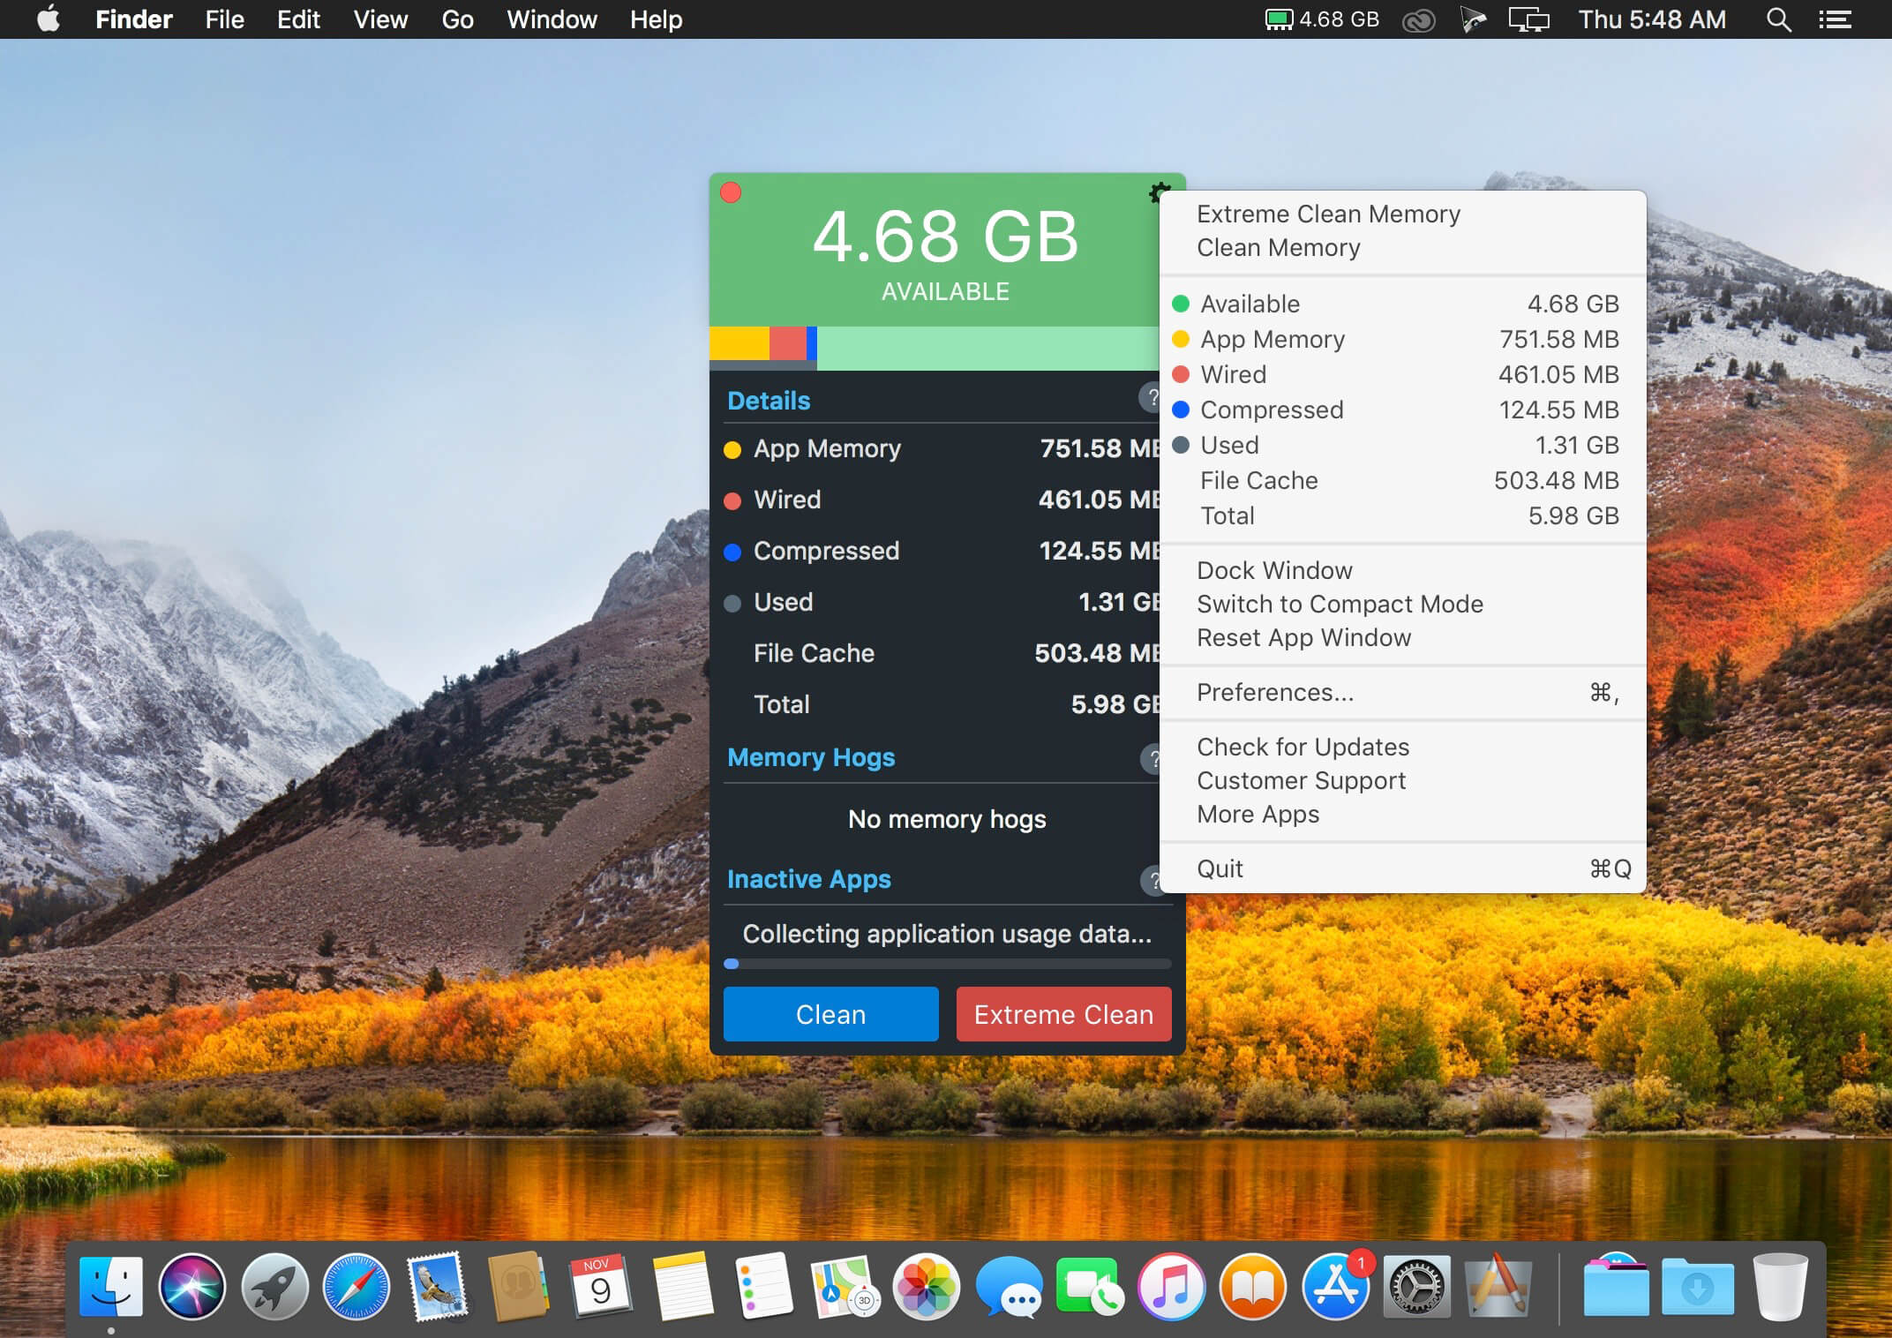Choose Switch to Compact Mode
The height and width of the screenshot is (1338, 1892).
[1340, 604]
